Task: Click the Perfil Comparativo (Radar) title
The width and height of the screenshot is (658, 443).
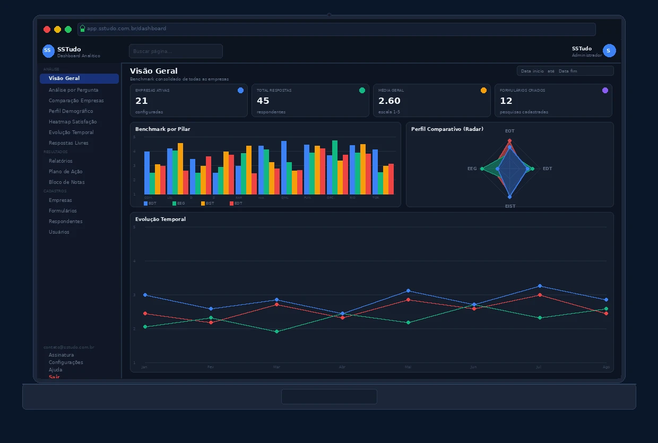Action: point(447,129)
